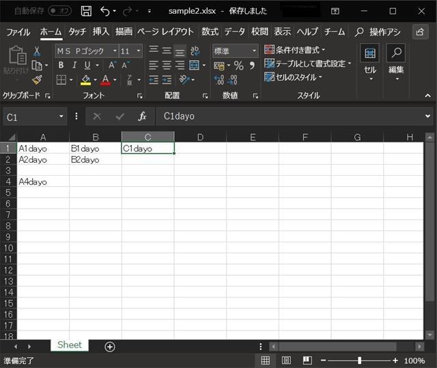Click the Save icon in title bar

(86, 11)
